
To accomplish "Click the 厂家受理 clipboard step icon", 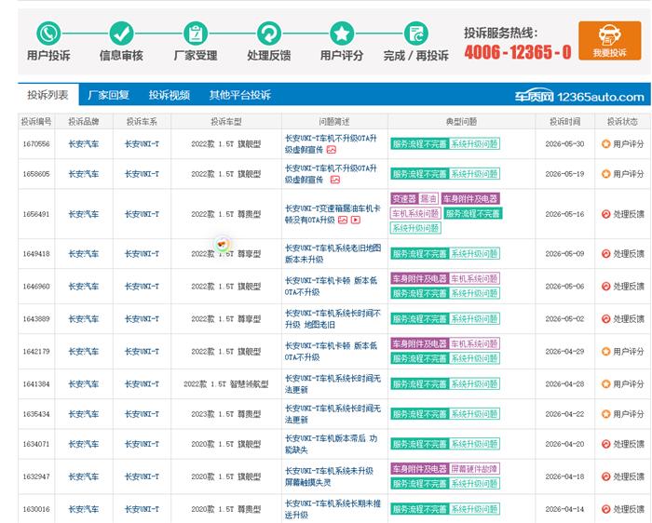I will pyautogui.click(x=196, y=34).
